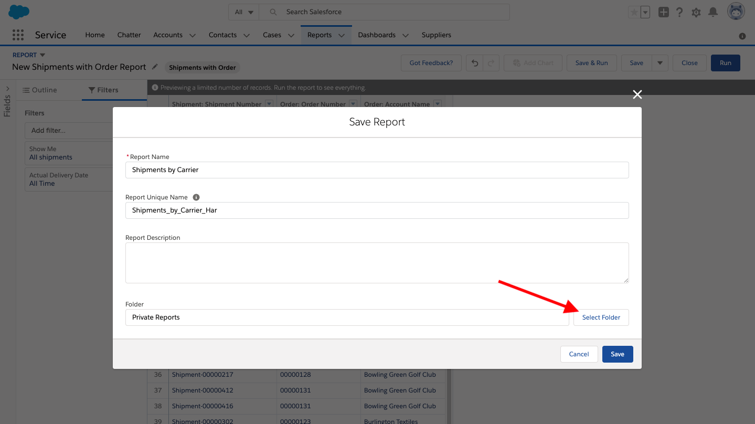Click the Save button in the report toolbar
Viewport: 755px width, 424px height.
coord(636,63)
